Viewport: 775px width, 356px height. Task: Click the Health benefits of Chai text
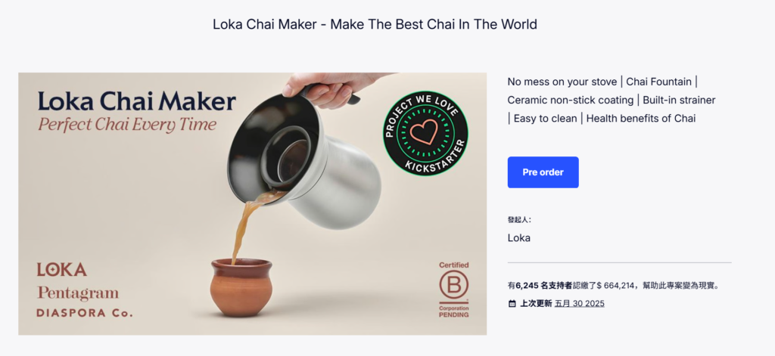[640, 118]
